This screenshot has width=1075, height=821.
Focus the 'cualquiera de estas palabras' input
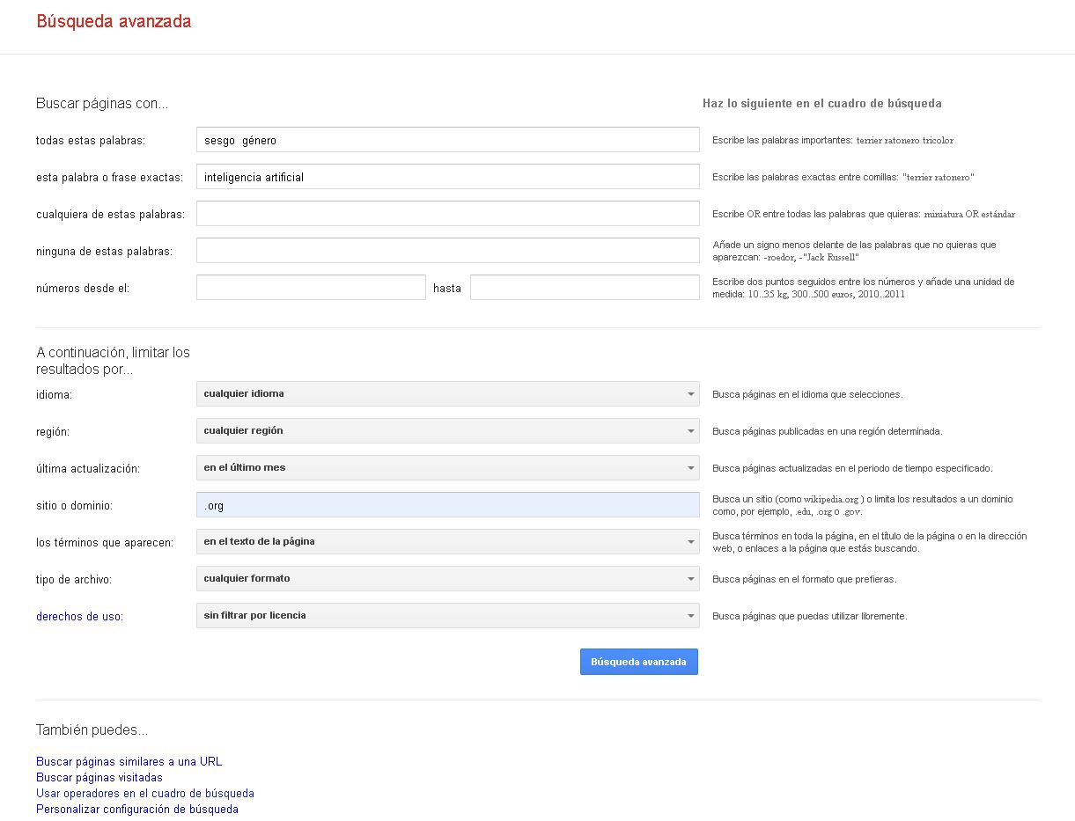(447, 214)
